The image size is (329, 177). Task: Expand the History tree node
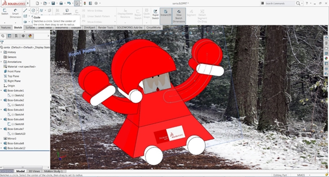[1, 52]
